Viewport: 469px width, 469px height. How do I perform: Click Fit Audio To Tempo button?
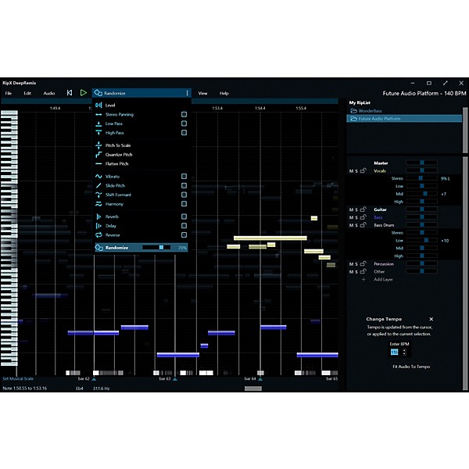click(x=399, y=367)
